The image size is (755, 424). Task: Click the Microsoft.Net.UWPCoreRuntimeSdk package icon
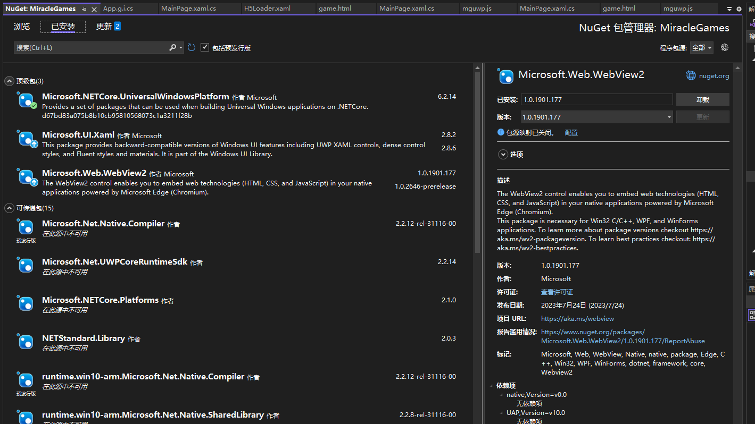26,265
